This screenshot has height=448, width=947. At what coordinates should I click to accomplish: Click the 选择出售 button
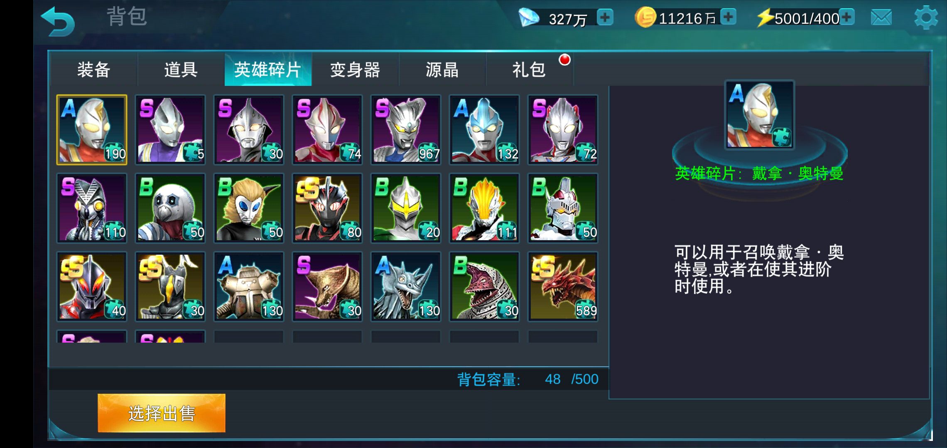tap(162, 413)
